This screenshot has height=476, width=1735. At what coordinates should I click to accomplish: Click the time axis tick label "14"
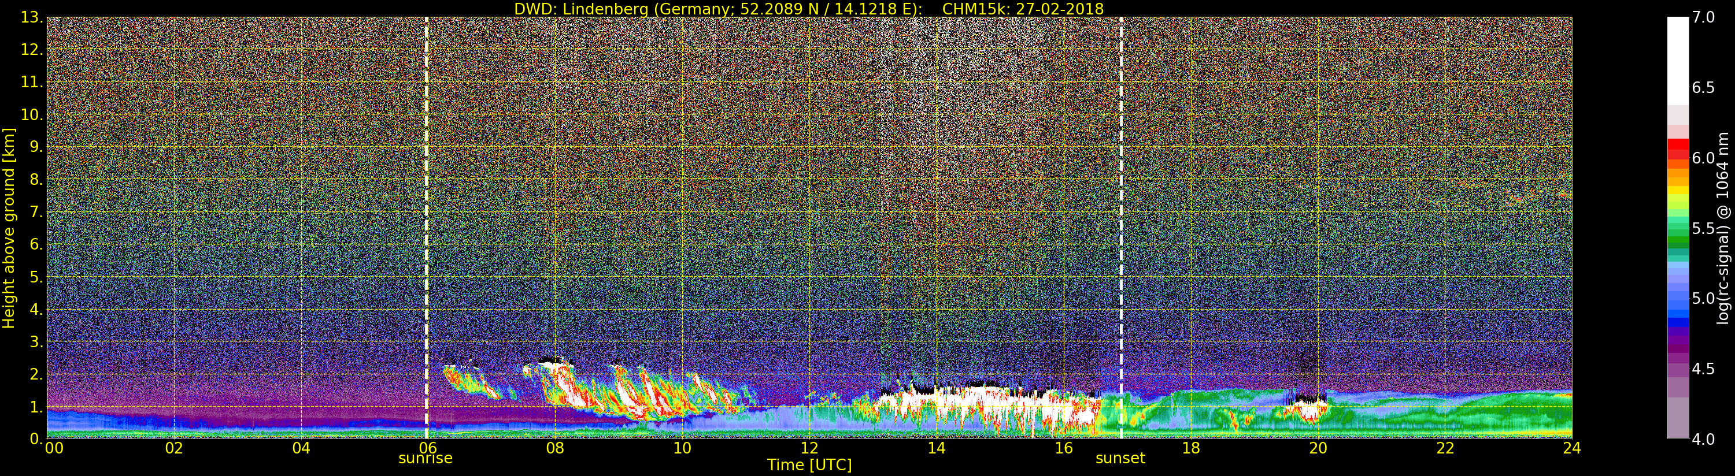click(937, 448)
